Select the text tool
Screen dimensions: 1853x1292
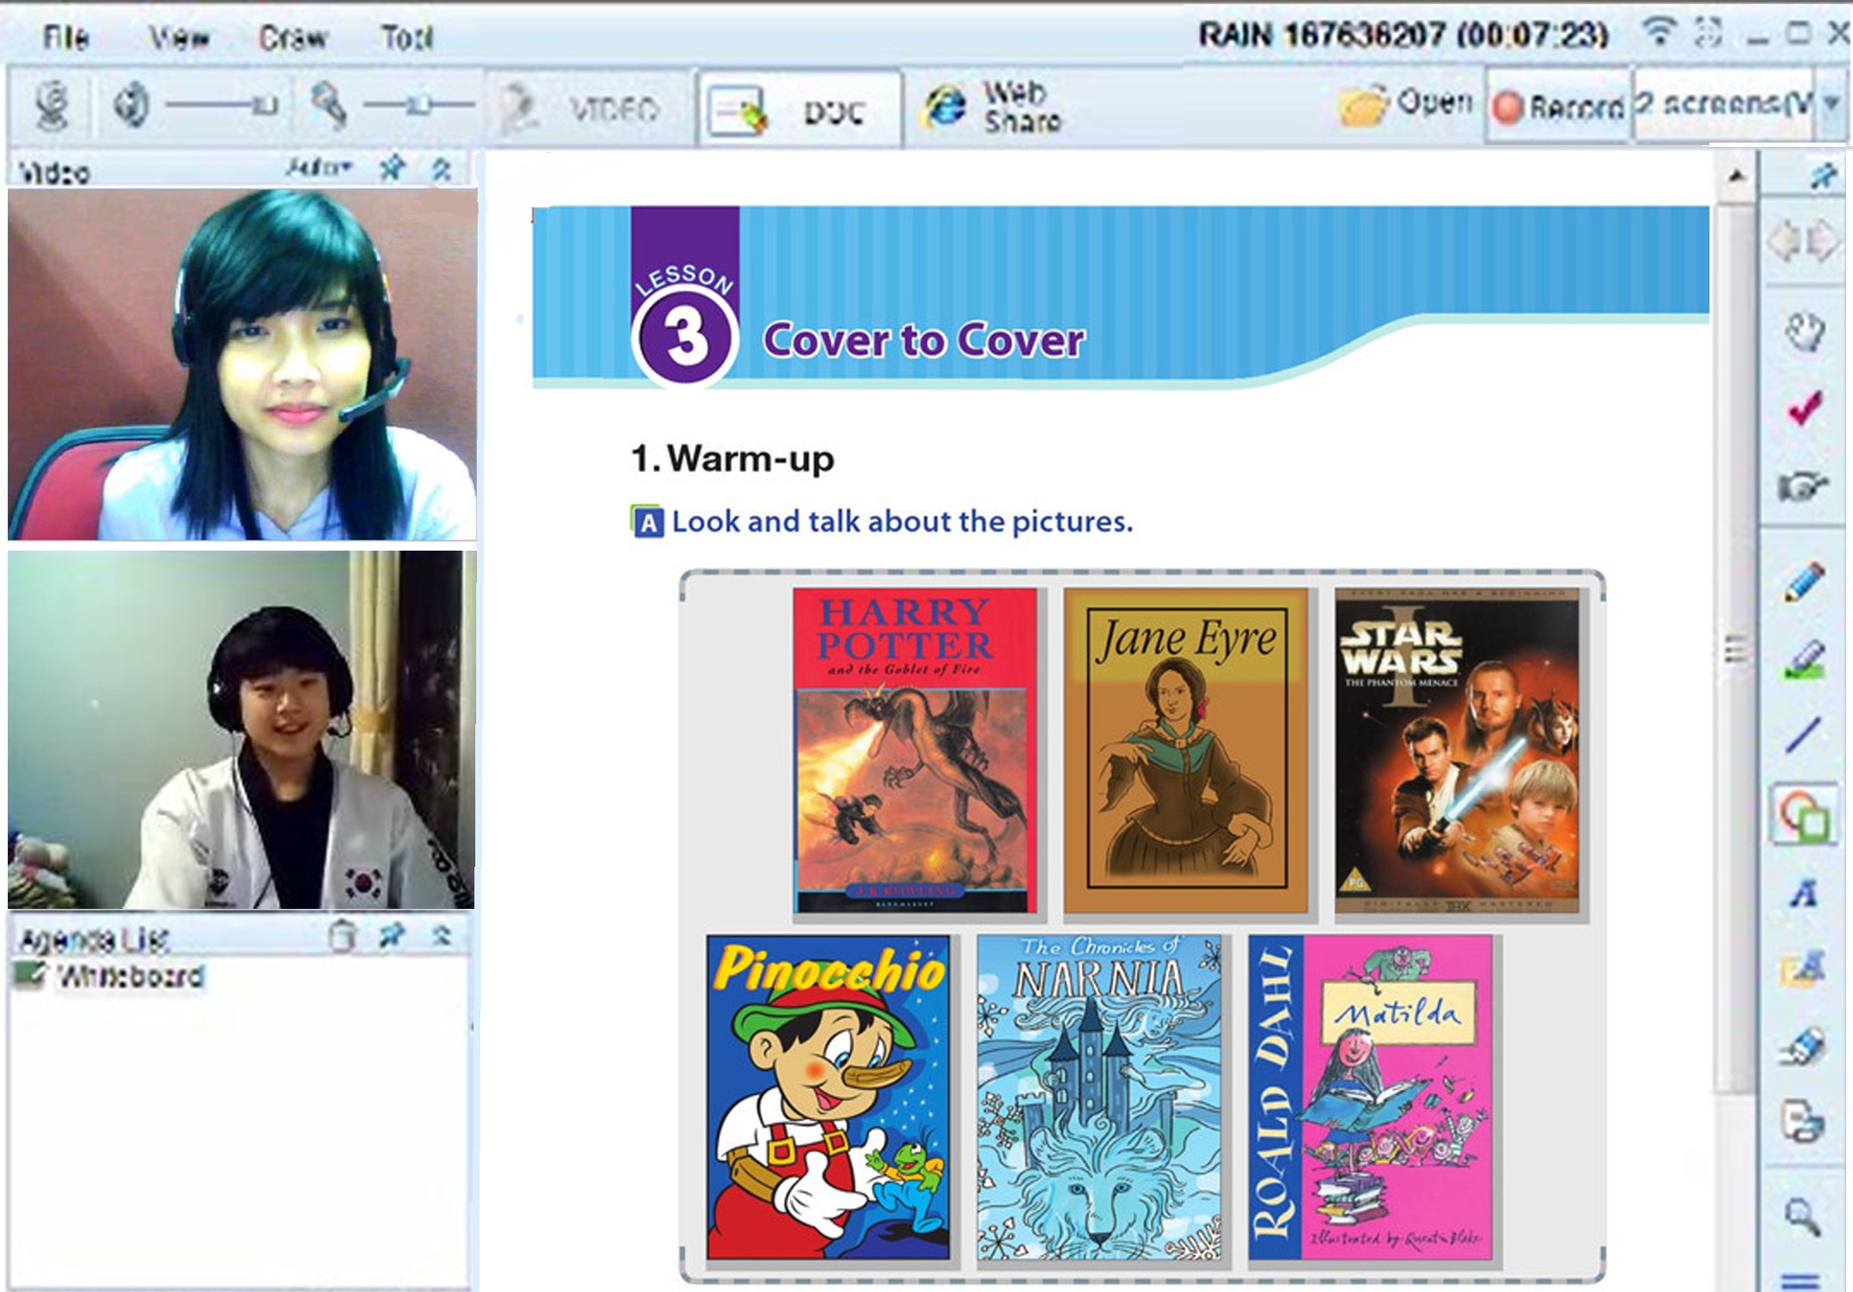click(1804, 894)
